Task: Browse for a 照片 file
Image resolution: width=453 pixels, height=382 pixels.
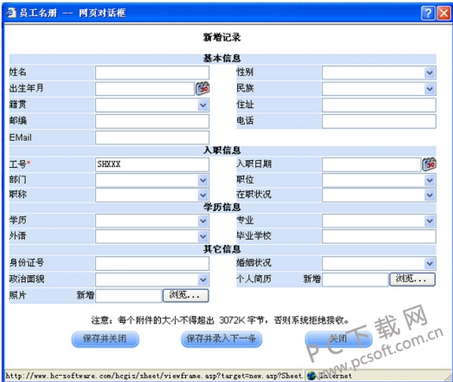Action: coord(185,295)
